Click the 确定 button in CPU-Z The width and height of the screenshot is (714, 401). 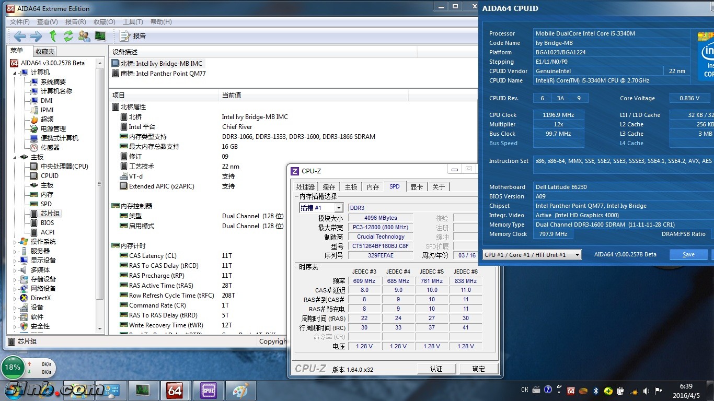click(x=478, y=369)
